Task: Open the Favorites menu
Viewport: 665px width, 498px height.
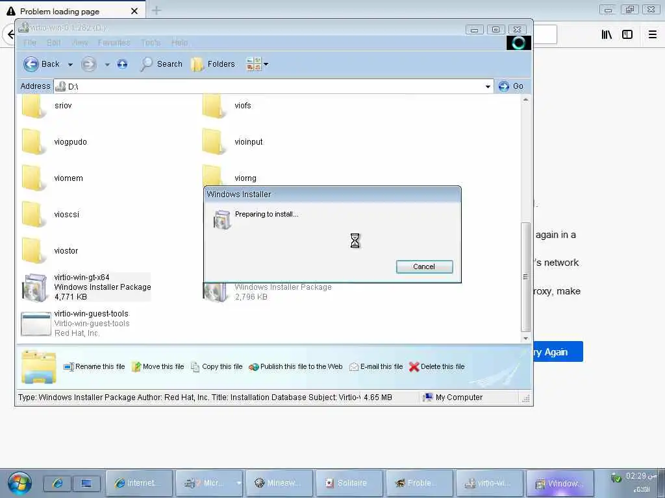Action: 114,42
